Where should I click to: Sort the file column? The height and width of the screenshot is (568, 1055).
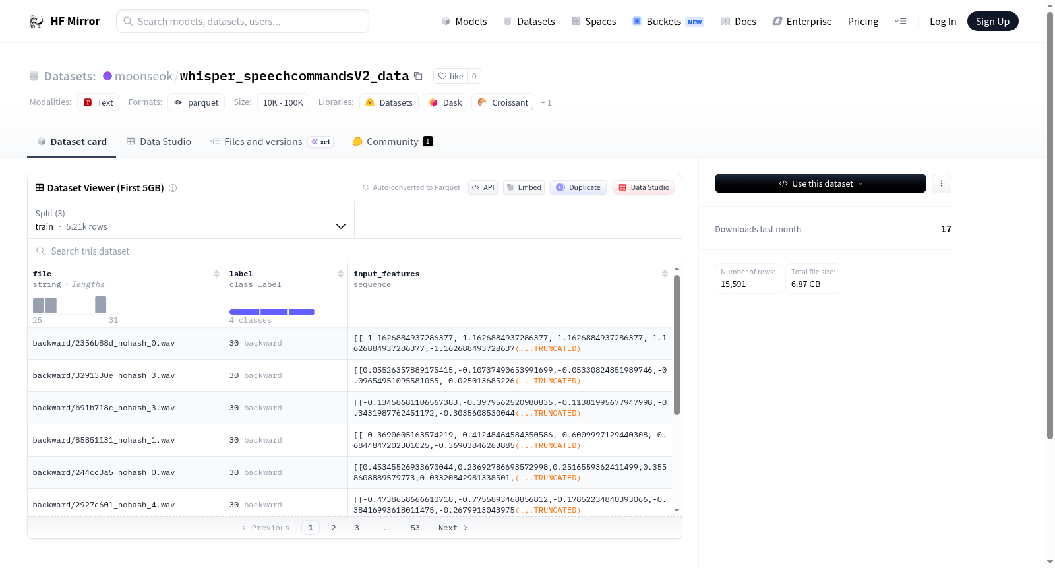point(216,274)
